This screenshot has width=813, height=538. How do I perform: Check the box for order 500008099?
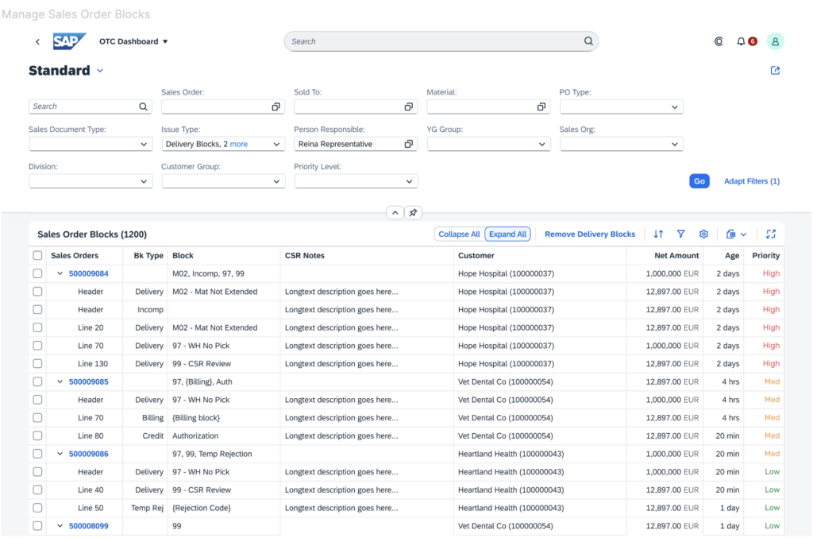37,525
